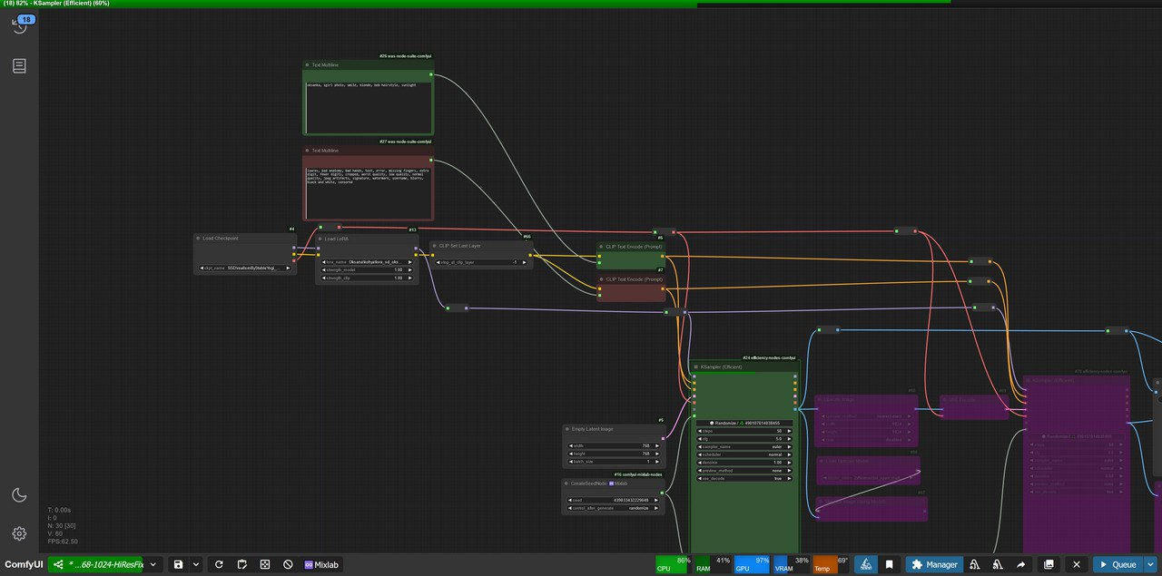Click the GPU usage monitor
The image size is (1162, 576).
753,564
